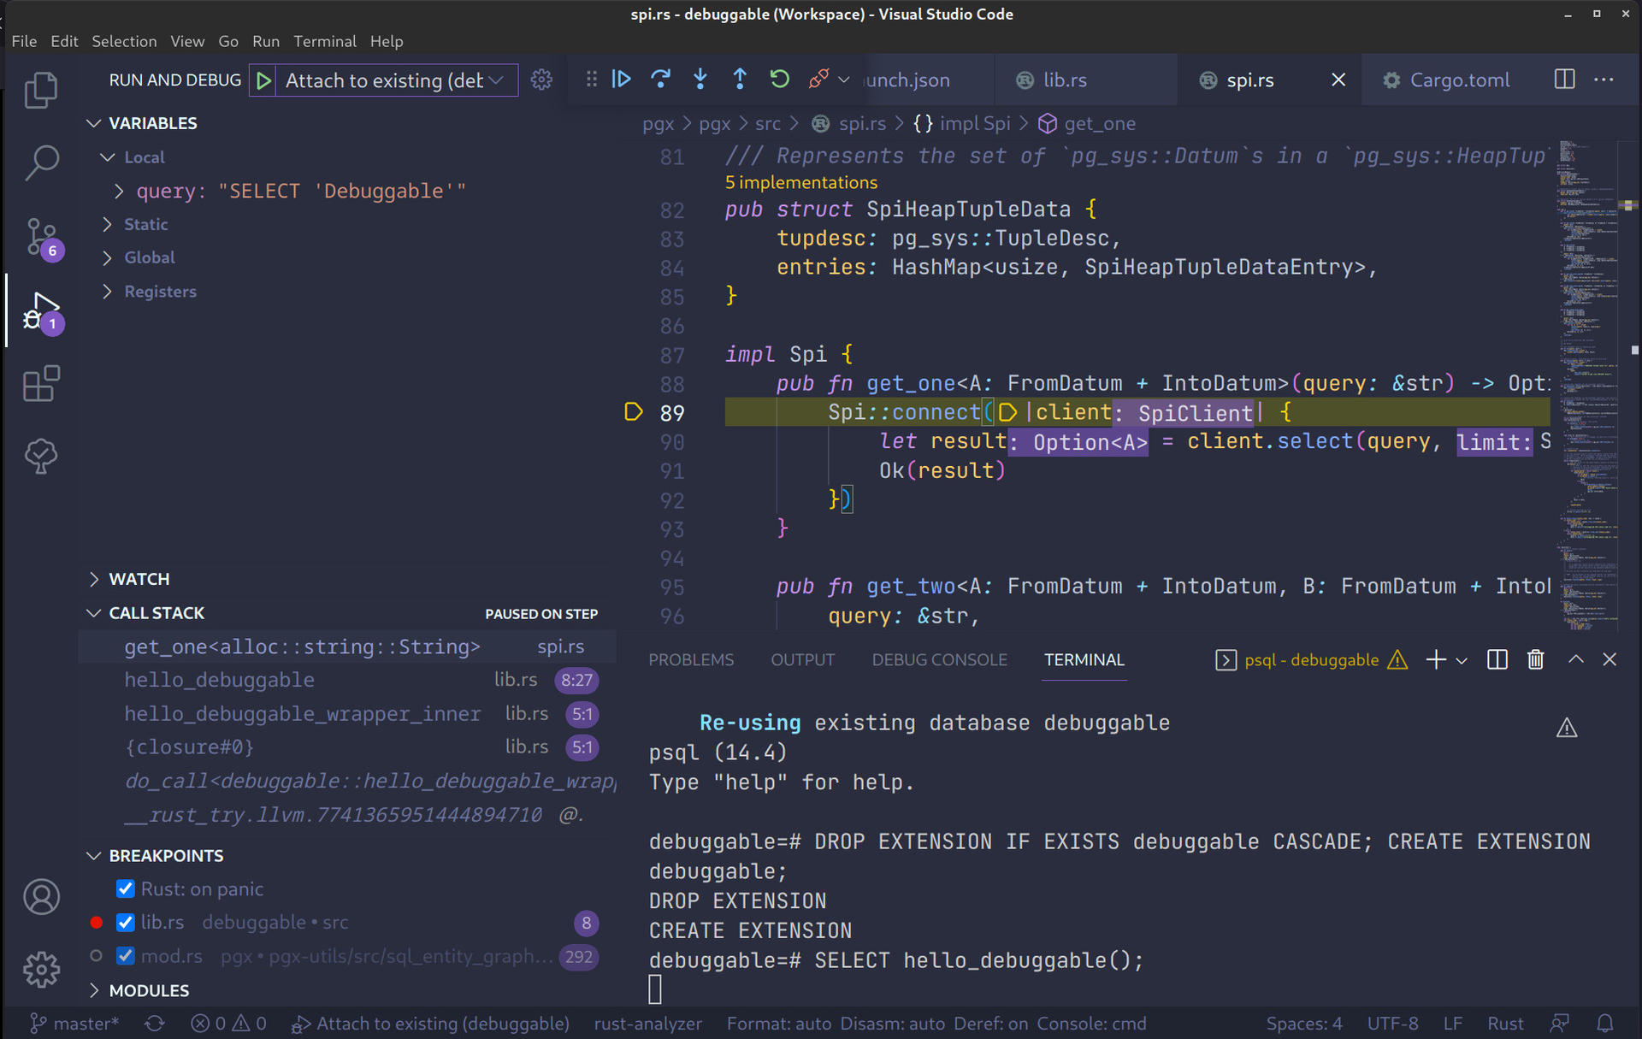This screenshot has width=1642, height=1039.
Task: Click the rust-analyzer status bar item
Action: (647, 1024)
